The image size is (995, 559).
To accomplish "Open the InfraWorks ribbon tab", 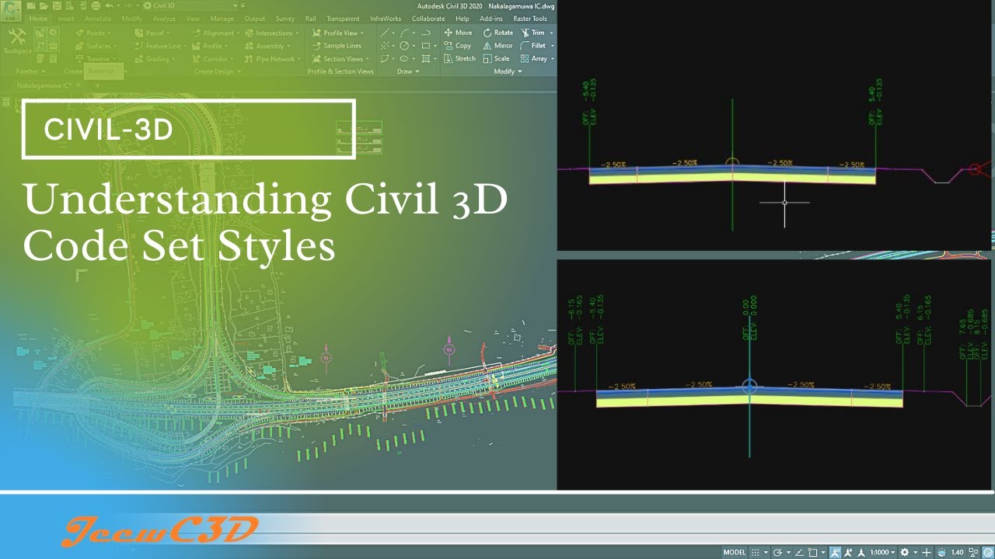I will tap(386, 19).
